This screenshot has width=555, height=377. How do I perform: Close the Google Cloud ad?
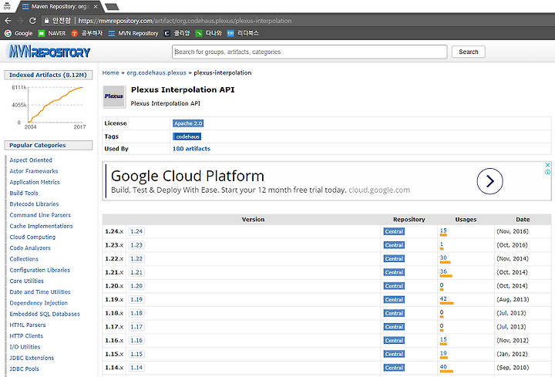coord(547,165)
